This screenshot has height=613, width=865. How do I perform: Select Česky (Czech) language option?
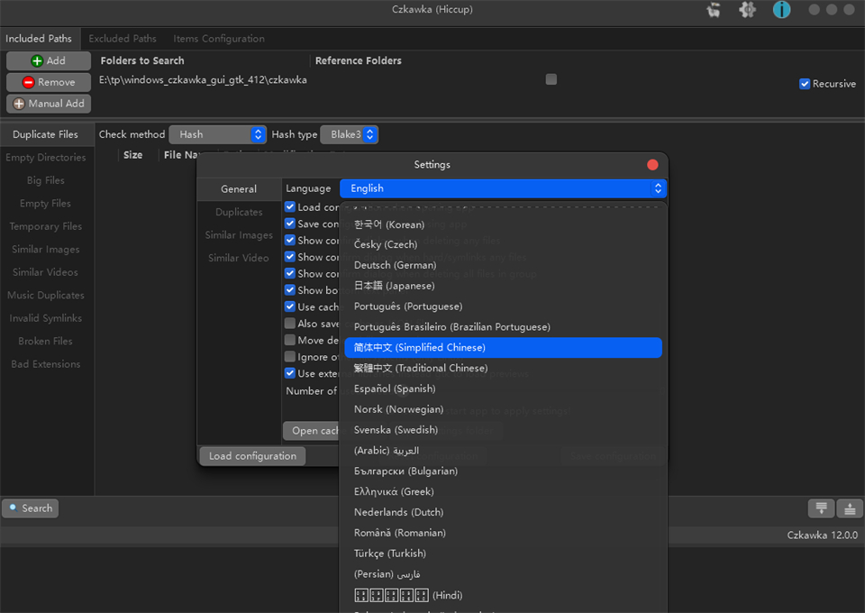503,244
